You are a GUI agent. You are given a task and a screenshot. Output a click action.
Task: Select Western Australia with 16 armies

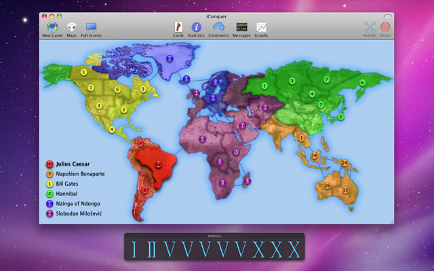coord(327,186)
